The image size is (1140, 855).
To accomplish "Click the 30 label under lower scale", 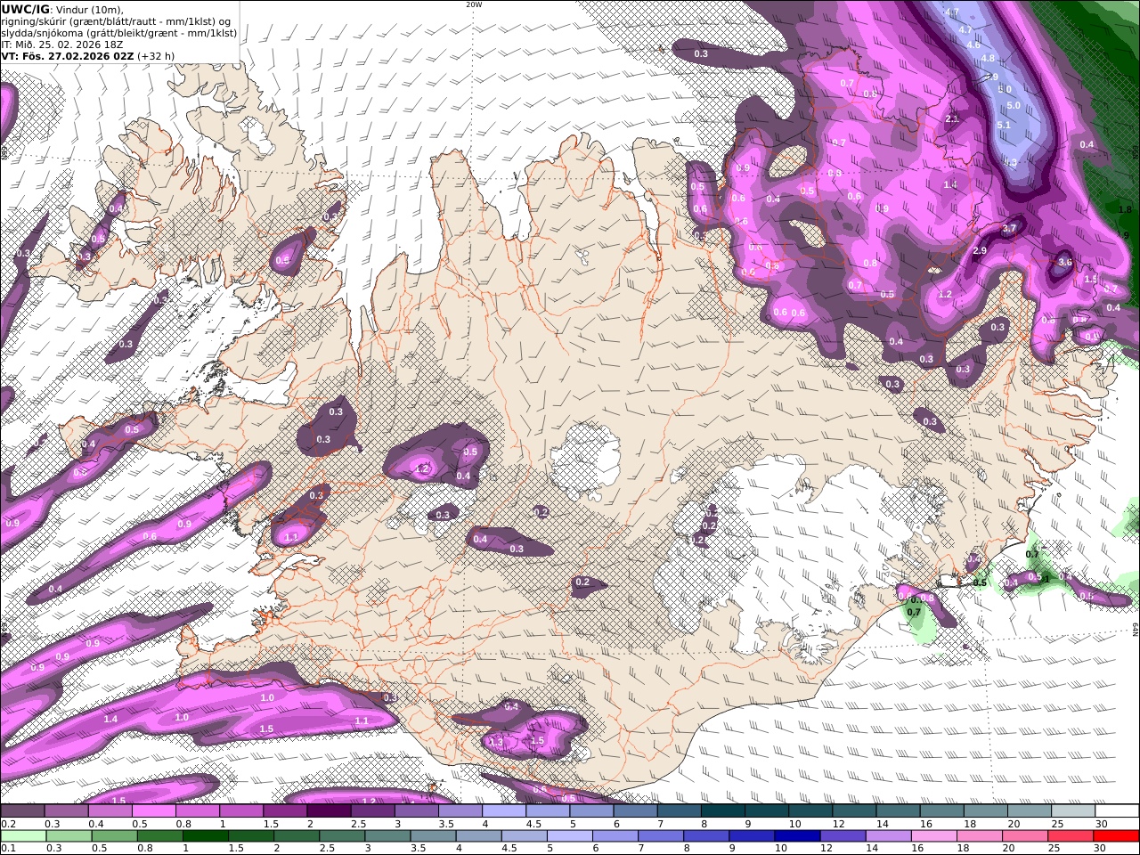I will [1101, 849].
